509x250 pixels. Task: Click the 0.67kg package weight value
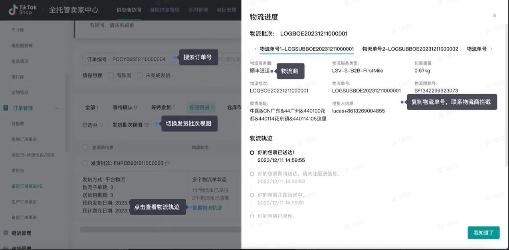tap(422, 71)
